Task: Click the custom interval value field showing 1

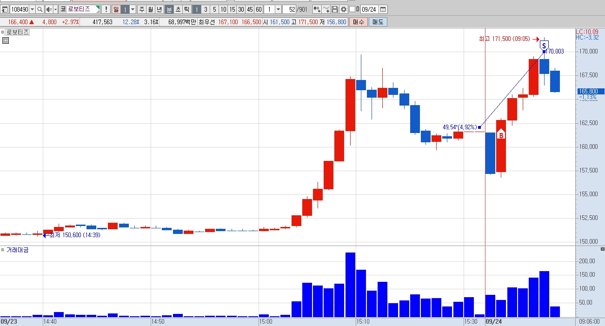Action: [269, 9]
